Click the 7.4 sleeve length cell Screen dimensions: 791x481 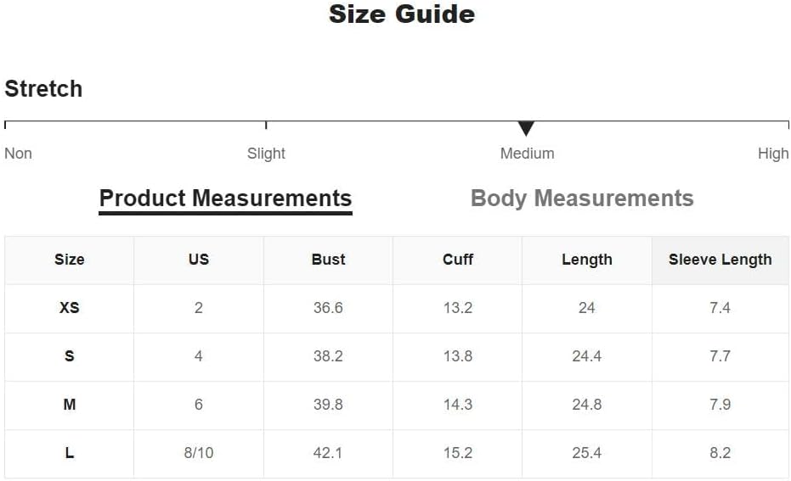click(x=720, y=308)
